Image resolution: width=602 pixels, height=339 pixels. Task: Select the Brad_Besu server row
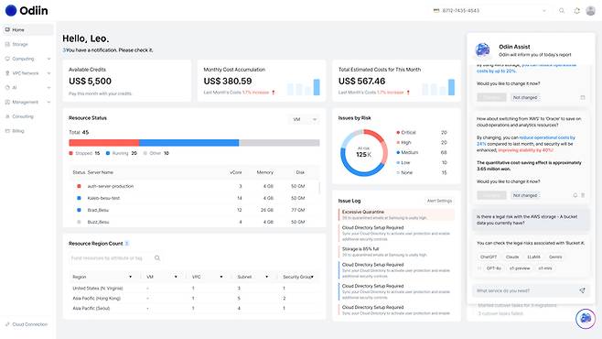[x=194, y=210]
